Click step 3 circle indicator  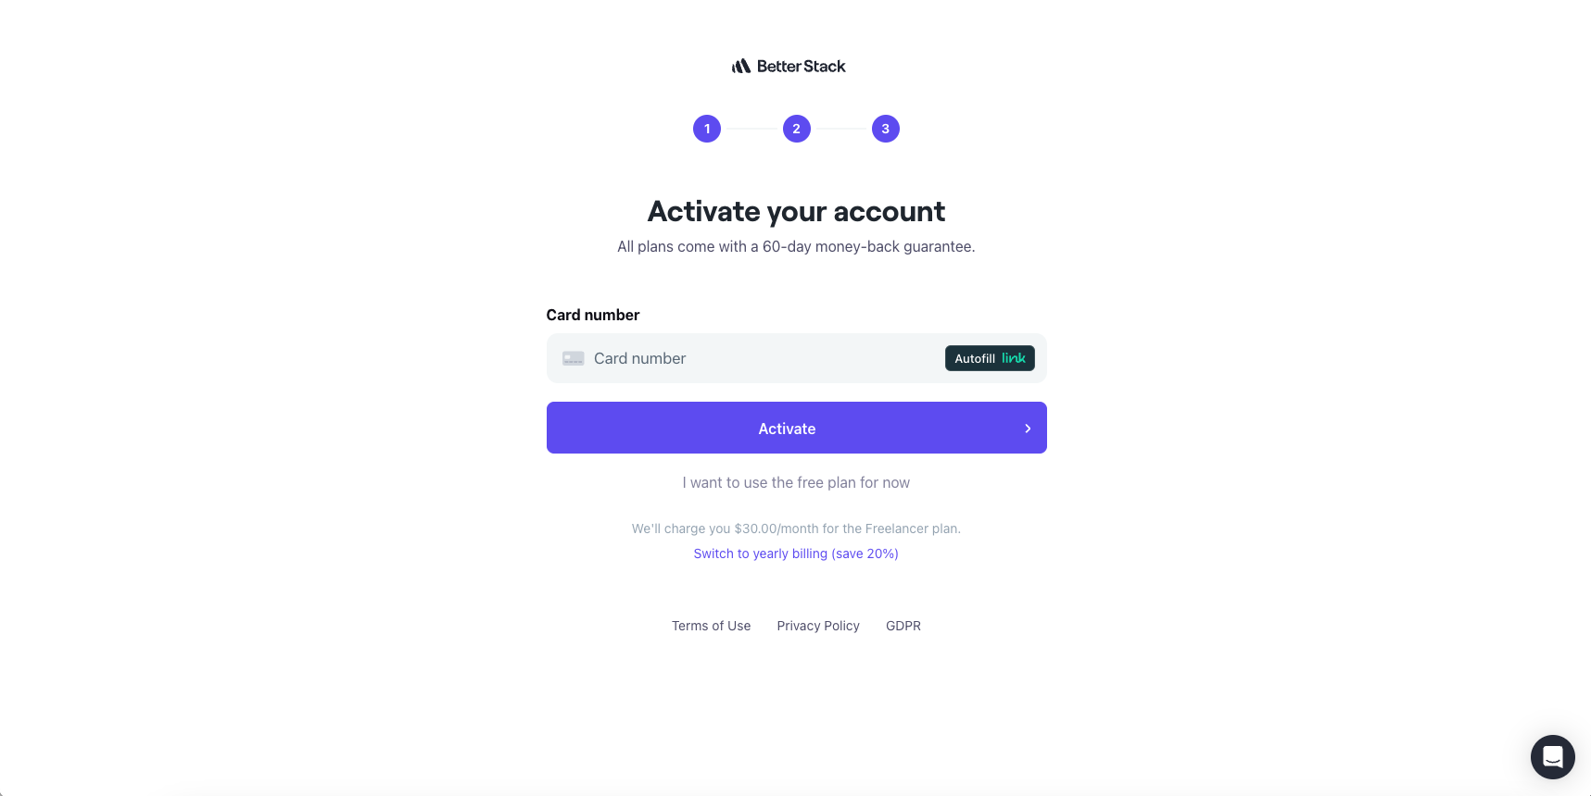coord(886,129)
